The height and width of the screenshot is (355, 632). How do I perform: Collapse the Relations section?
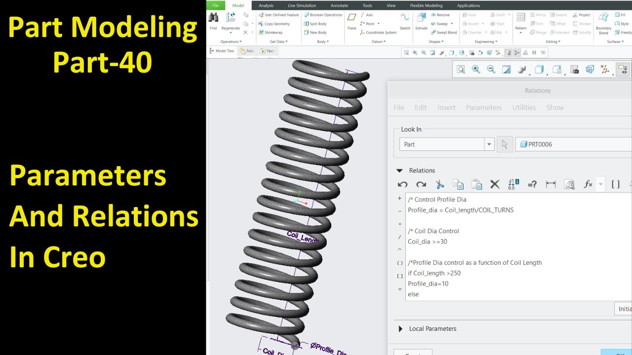[399, 171]
